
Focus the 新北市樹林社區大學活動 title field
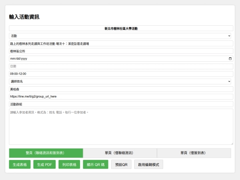121,28
